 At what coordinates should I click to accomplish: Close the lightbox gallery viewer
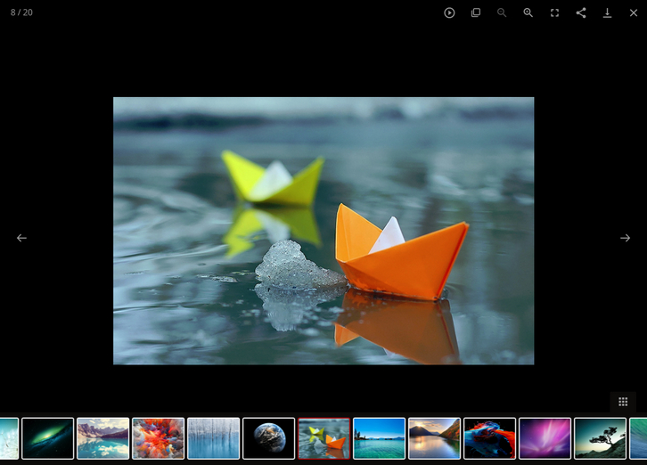634,12
